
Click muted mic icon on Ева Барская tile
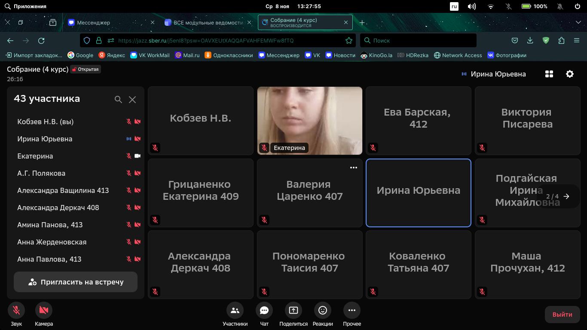coord(373,148)
